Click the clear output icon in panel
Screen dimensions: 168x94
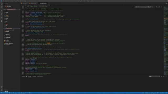pos(162,76)
